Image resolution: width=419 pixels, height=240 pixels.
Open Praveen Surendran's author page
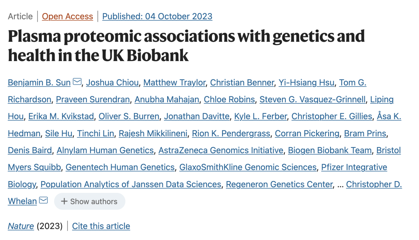[x=93, y=99]
